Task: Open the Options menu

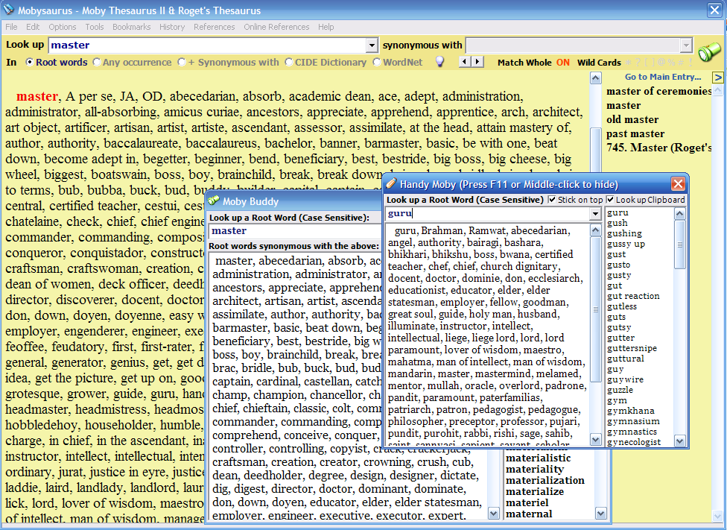Action: 62,27
